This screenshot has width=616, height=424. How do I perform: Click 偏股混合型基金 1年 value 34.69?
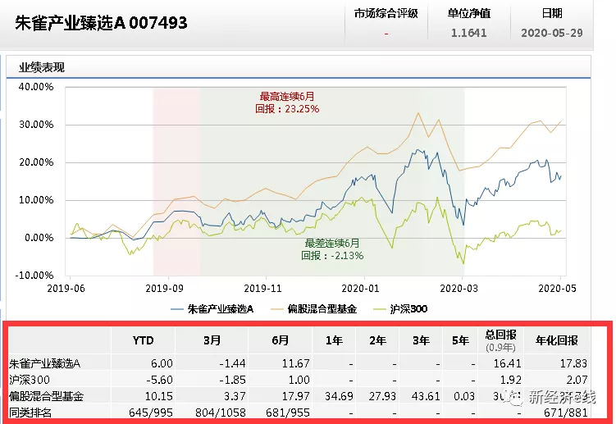pyautogui.click(x=339, y=396)
